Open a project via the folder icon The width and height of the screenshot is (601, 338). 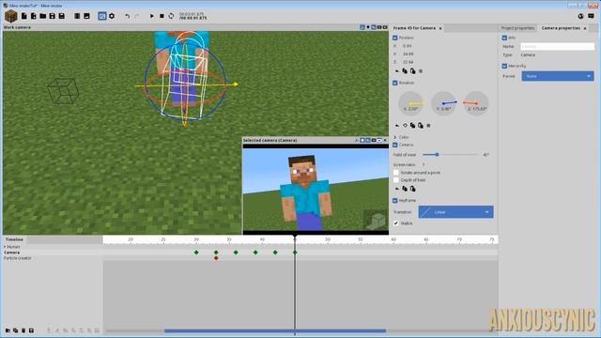[x=43, y=16]
